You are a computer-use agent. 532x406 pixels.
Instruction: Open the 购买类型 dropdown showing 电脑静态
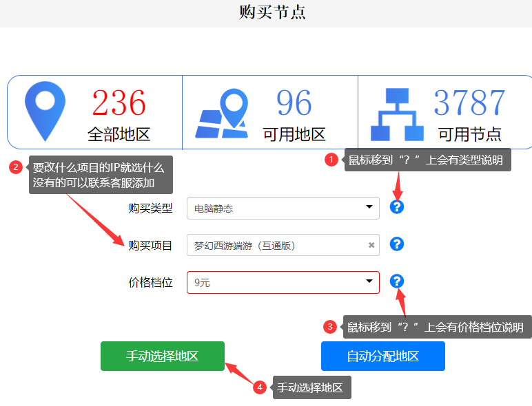point(283,208)
